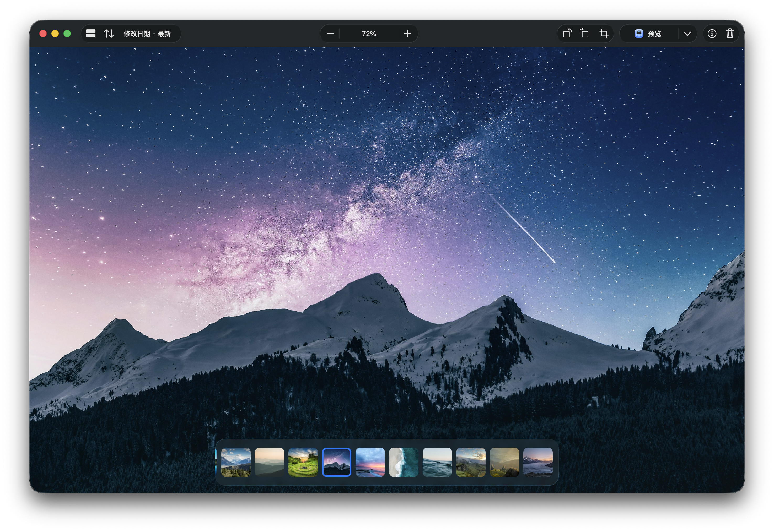Select the green cliffs with clouds thumbnail
The height and width of the screenshot is (532, 774).
tap(471, 462)
